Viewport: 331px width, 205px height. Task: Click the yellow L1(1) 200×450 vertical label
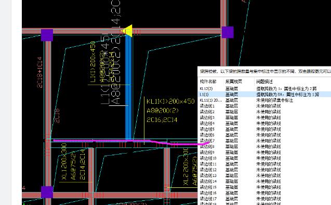(92, 62)
